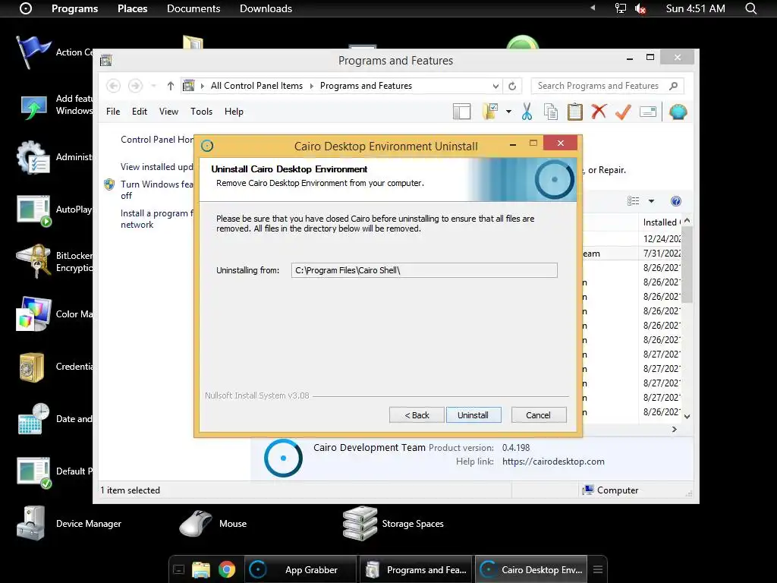This screenshot has height=583, width=777.
Task: Open Storage Spaces desktop icon
Action: click(393, 524)
